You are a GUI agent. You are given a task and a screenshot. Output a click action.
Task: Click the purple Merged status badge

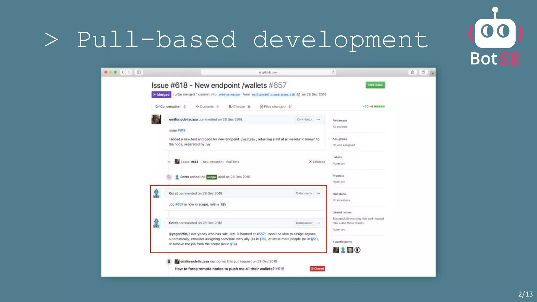161,95
